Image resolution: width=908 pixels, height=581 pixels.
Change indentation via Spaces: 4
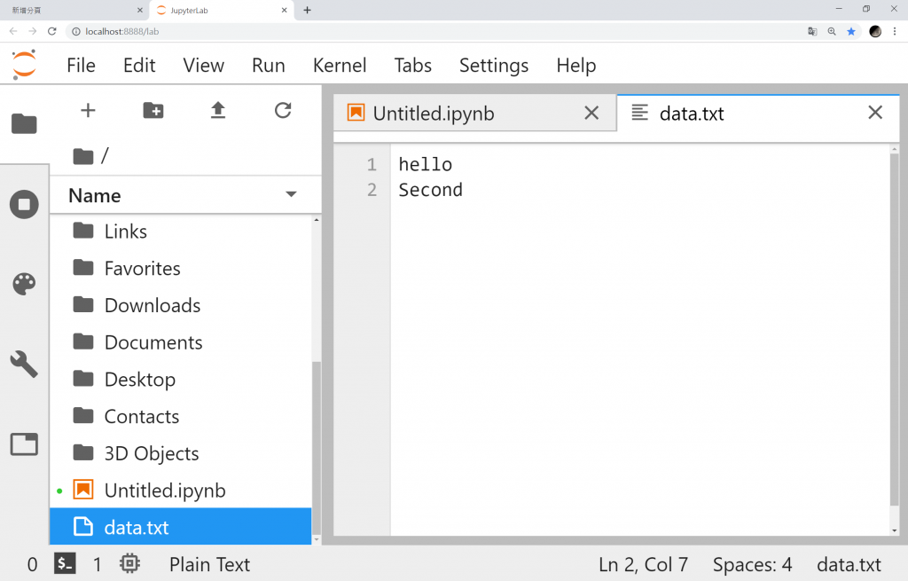pos(752,565)
